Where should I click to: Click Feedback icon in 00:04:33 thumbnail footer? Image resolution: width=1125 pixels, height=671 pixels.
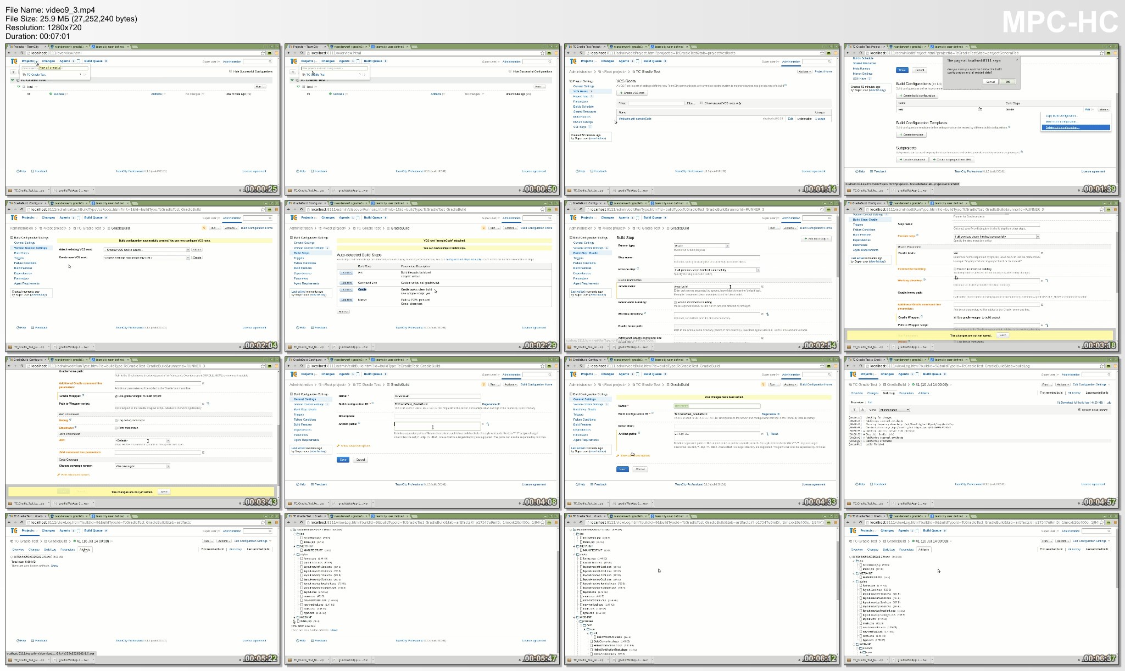[x=592, y=484]
